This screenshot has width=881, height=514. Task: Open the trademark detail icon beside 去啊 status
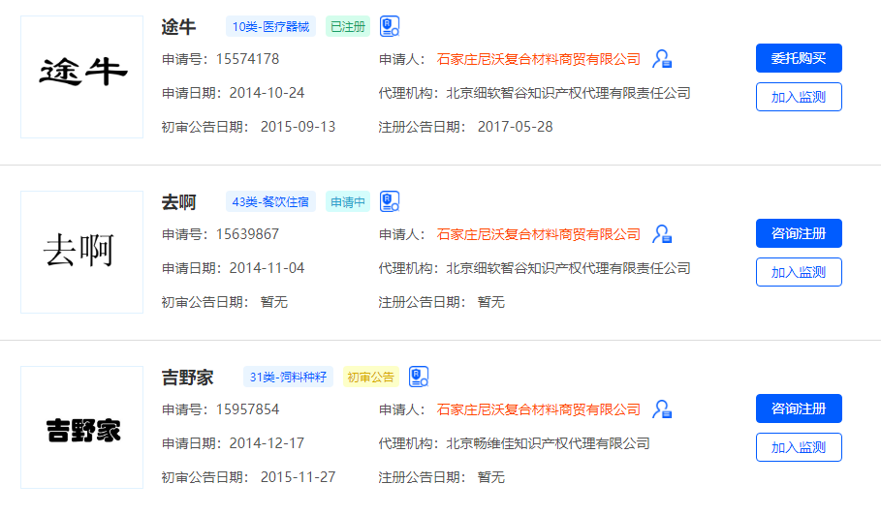390,201
